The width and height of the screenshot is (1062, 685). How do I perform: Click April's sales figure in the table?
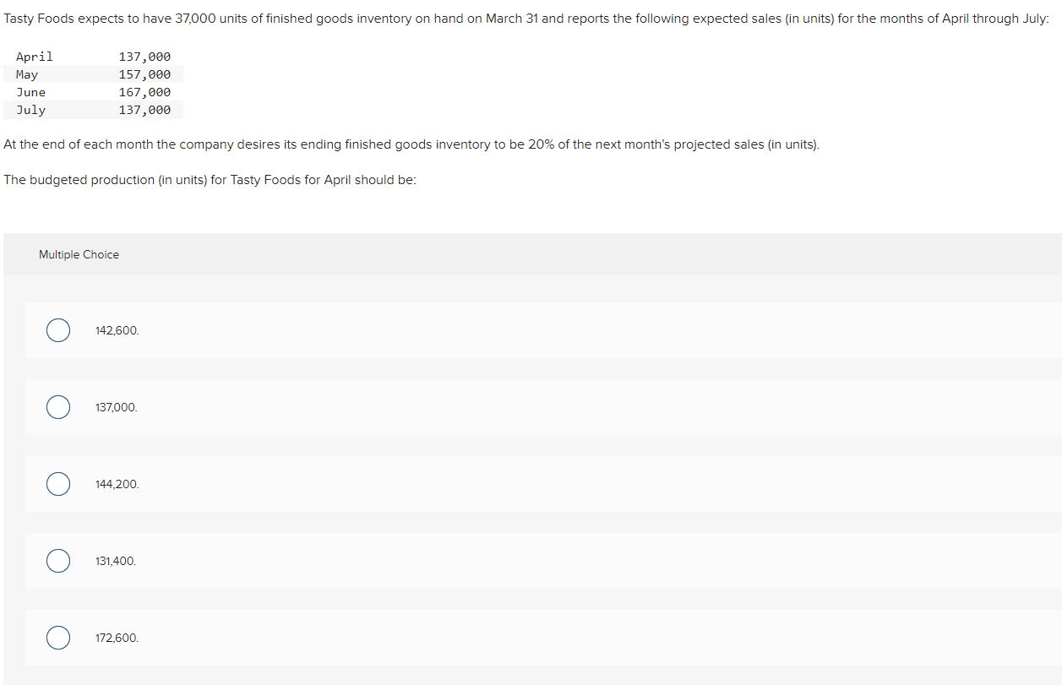tap(144, 57)
